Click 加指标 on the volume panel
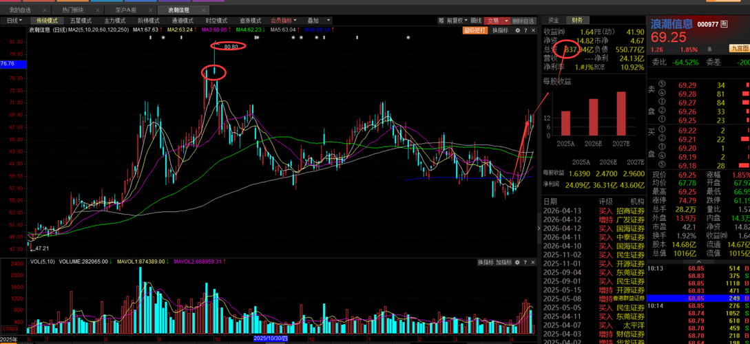The width and height of the screenshot is (750, 344). (x=504, y=262)
